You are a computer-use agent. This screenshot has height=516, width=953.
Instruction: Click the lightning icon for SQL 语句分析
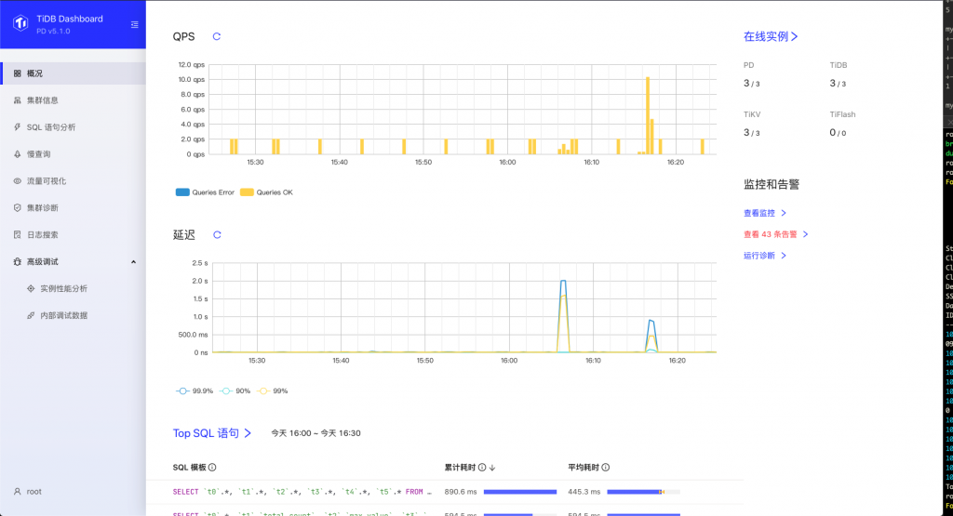pos(17,126)
